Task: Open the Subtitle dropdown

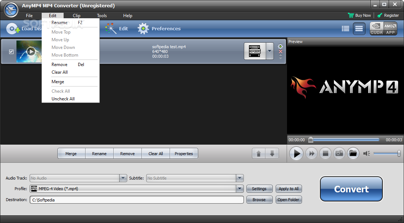Action: pos(239,178)
